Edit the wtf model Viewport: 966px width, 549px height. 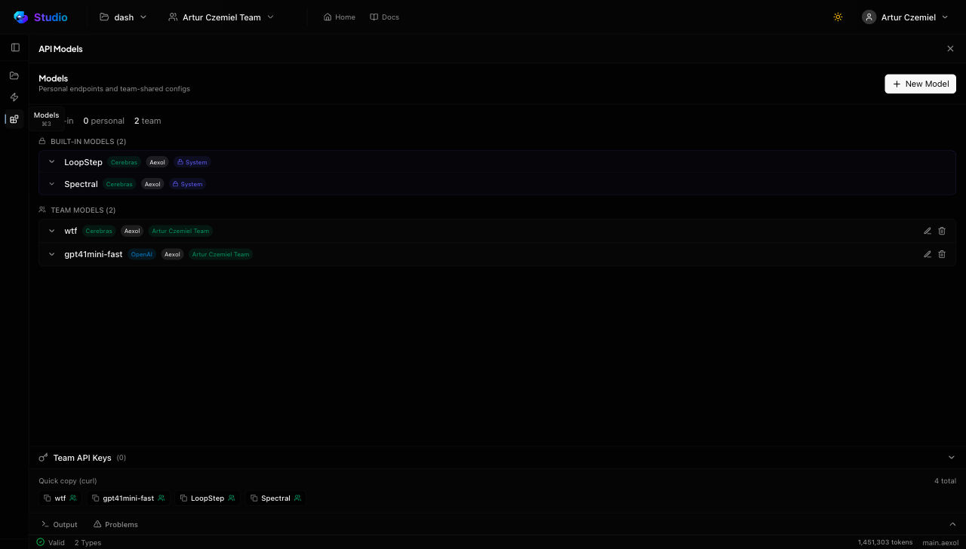pos(928,231)
